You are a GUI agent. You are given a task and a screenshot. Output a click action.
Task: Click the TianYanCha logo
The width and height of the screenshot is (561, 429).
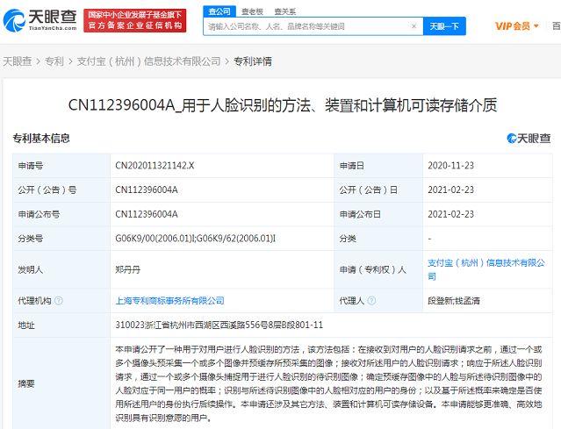[40, 20]
